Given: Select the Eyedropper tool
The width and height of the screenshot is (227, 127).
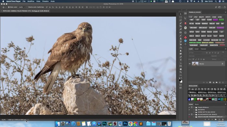Looking at the screenshot, I should (x=181, y=29).
